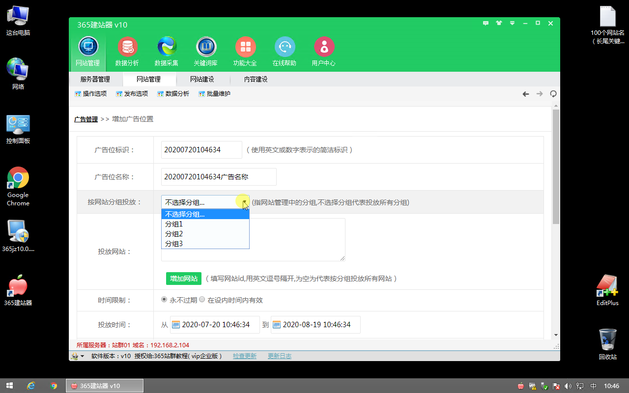Viewport: 629px width, 393px height.
Task: Click the scrollbar down arrow
Action: 556,335
